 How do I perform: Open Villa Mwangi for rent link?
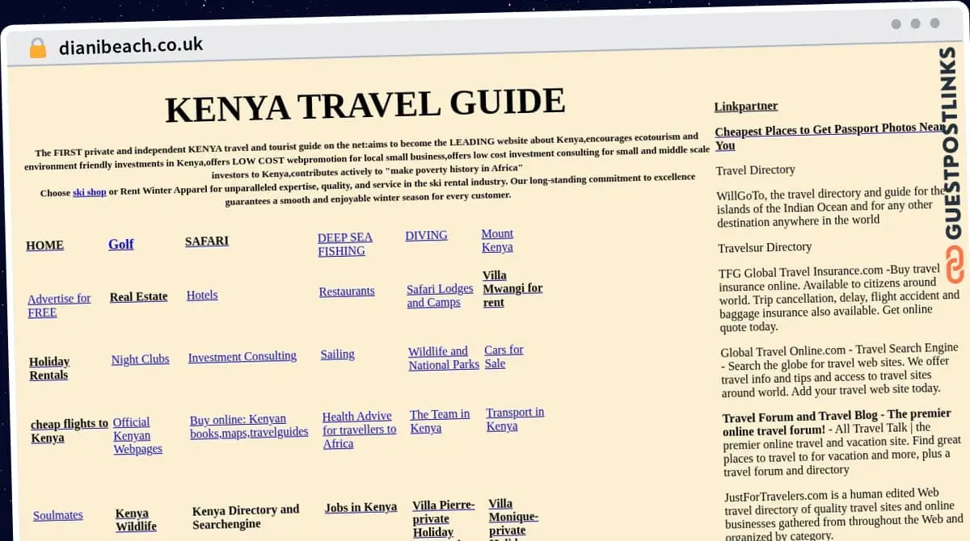pos(512,289)
